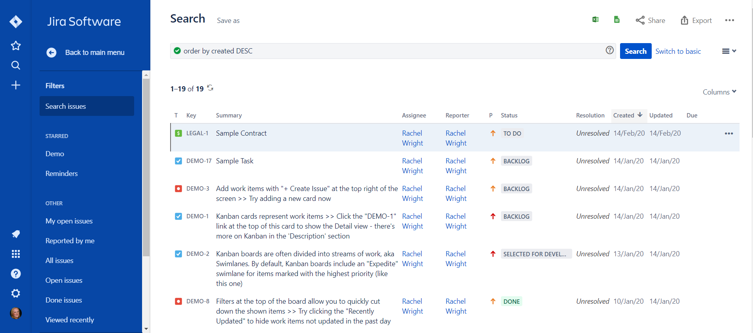Open in Google Sheets icon
Viewport: 753px width, 333px height.
(x=616, y=19)
